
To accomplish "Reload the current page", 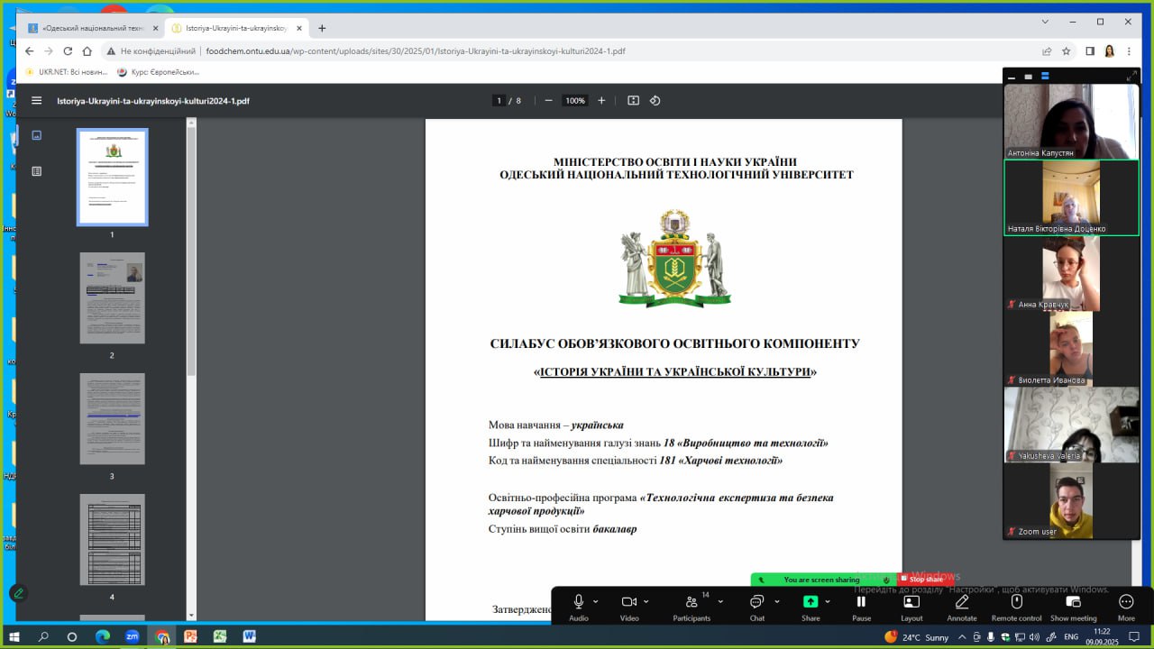I will 68,51.
